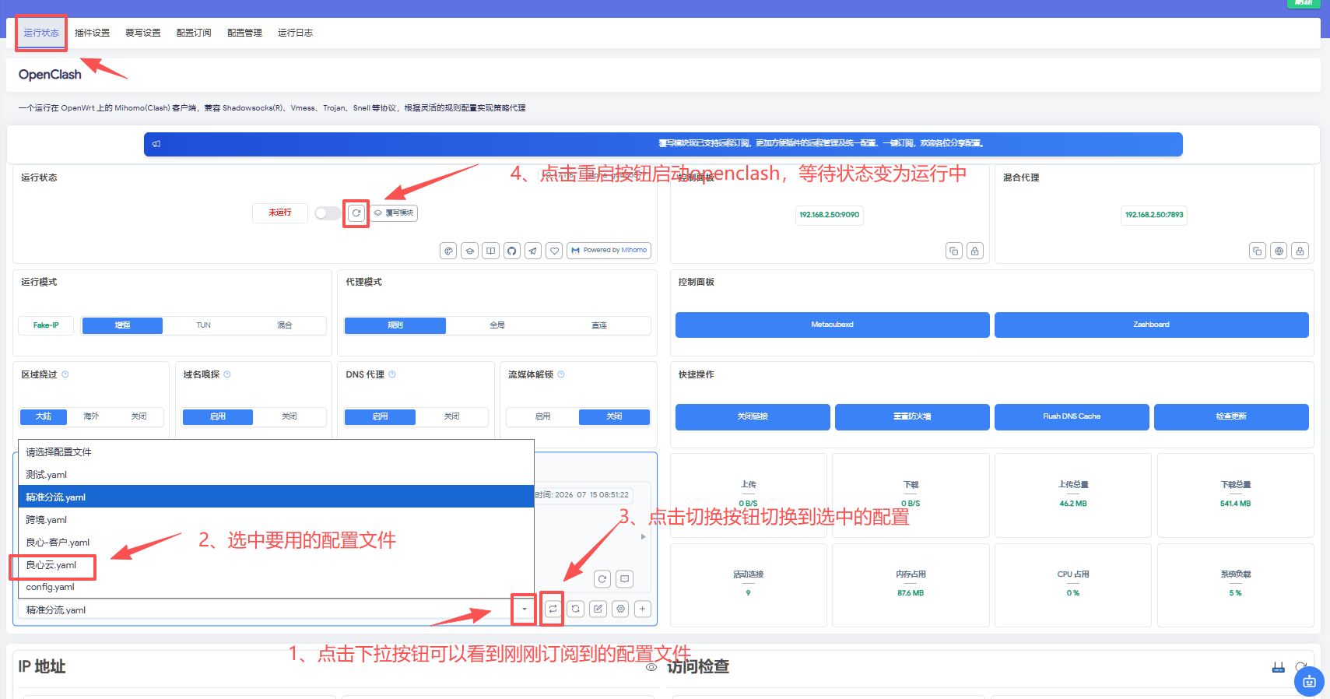
Task: Choose 精准分流.yaml highlighted dropdown option
Action: (x=276, y=497)
